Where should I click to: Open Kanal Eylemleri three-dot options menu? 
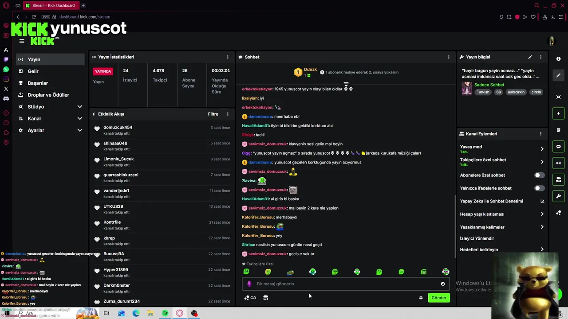pyautogui.click(x=540, y=134)
